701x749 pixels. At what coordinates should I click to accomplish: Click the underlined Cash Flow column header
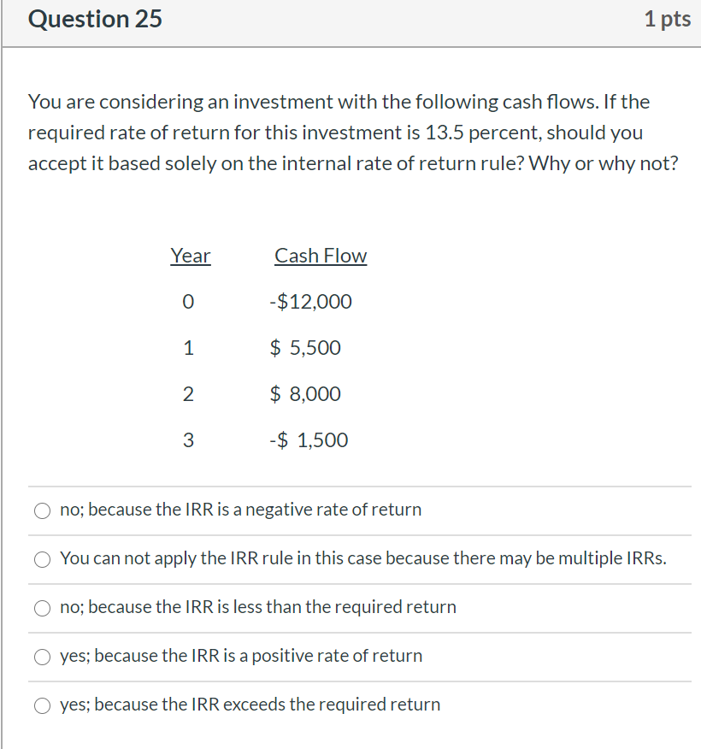[x=321, y=256]
